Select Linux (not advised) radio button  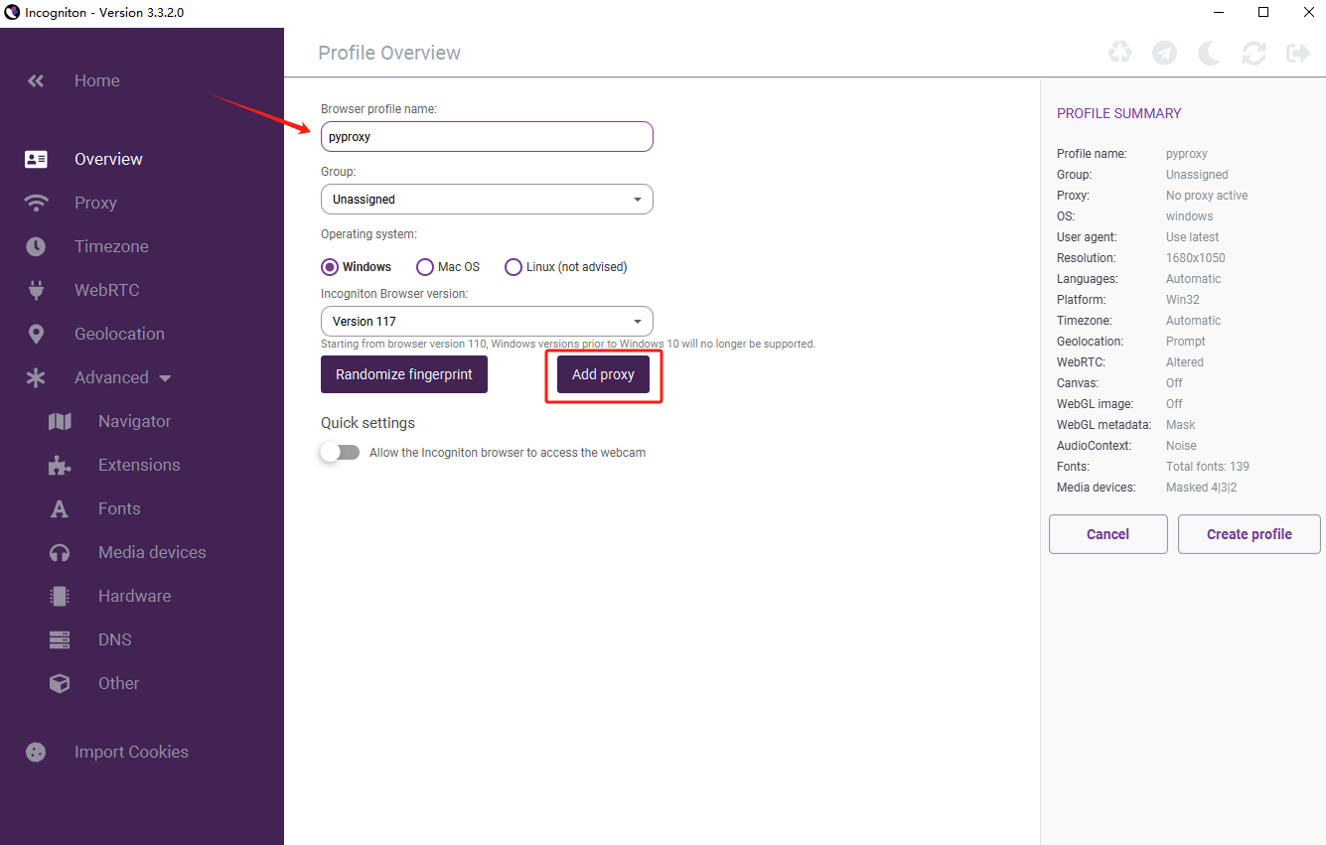514,267
